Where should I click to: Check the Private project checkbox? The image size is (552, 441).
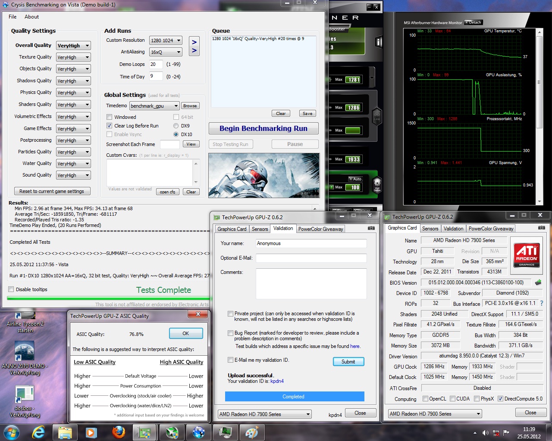(x=231, y=314)
